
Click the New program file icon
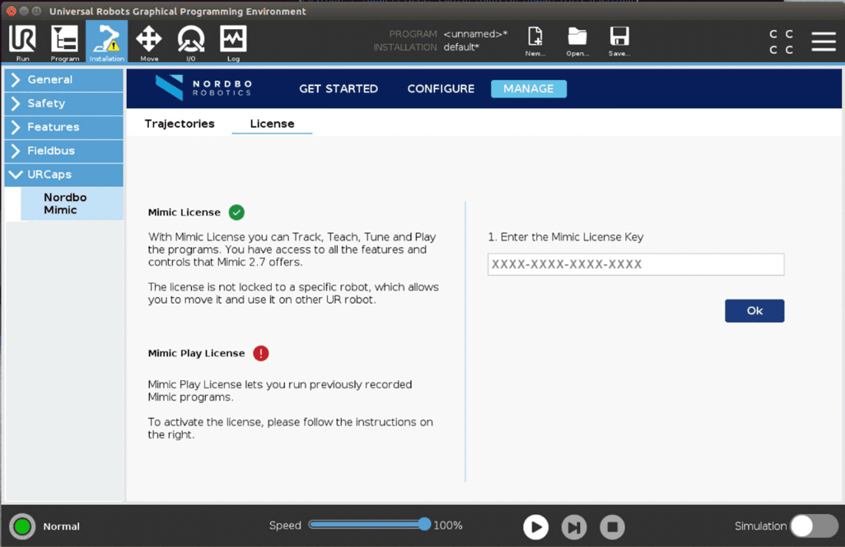tap(535, 40)
